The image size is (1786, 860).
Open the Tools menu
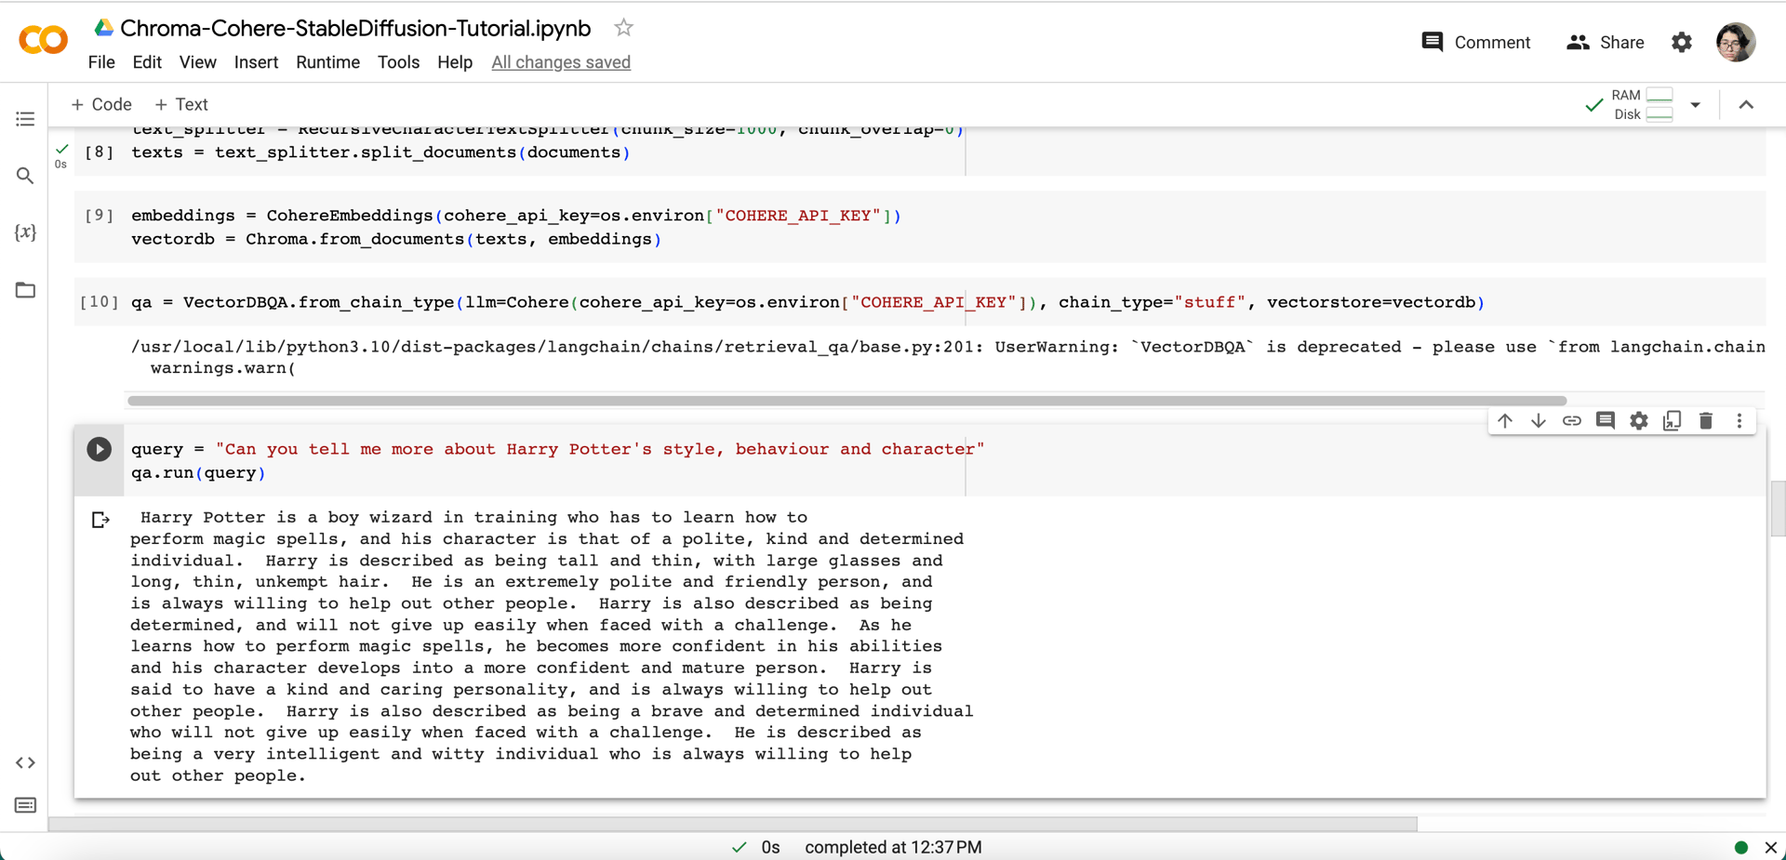(398, 62)
